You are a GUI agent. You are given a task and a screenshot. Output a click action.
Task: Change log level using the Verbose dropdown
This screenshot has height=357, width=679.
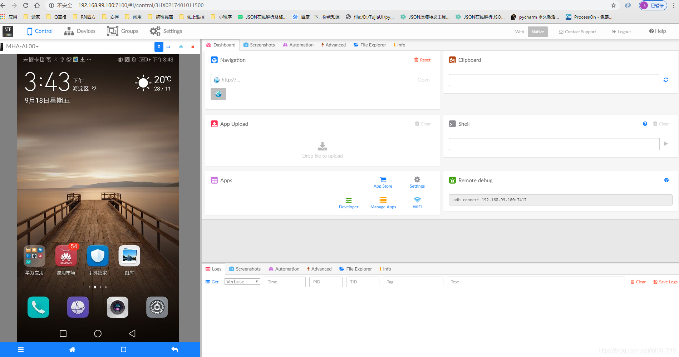point(242,282)
